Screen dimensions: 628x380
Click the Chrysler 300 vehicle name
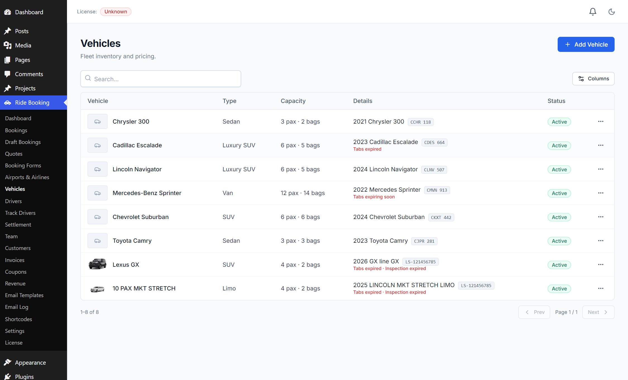coord(131,122)
